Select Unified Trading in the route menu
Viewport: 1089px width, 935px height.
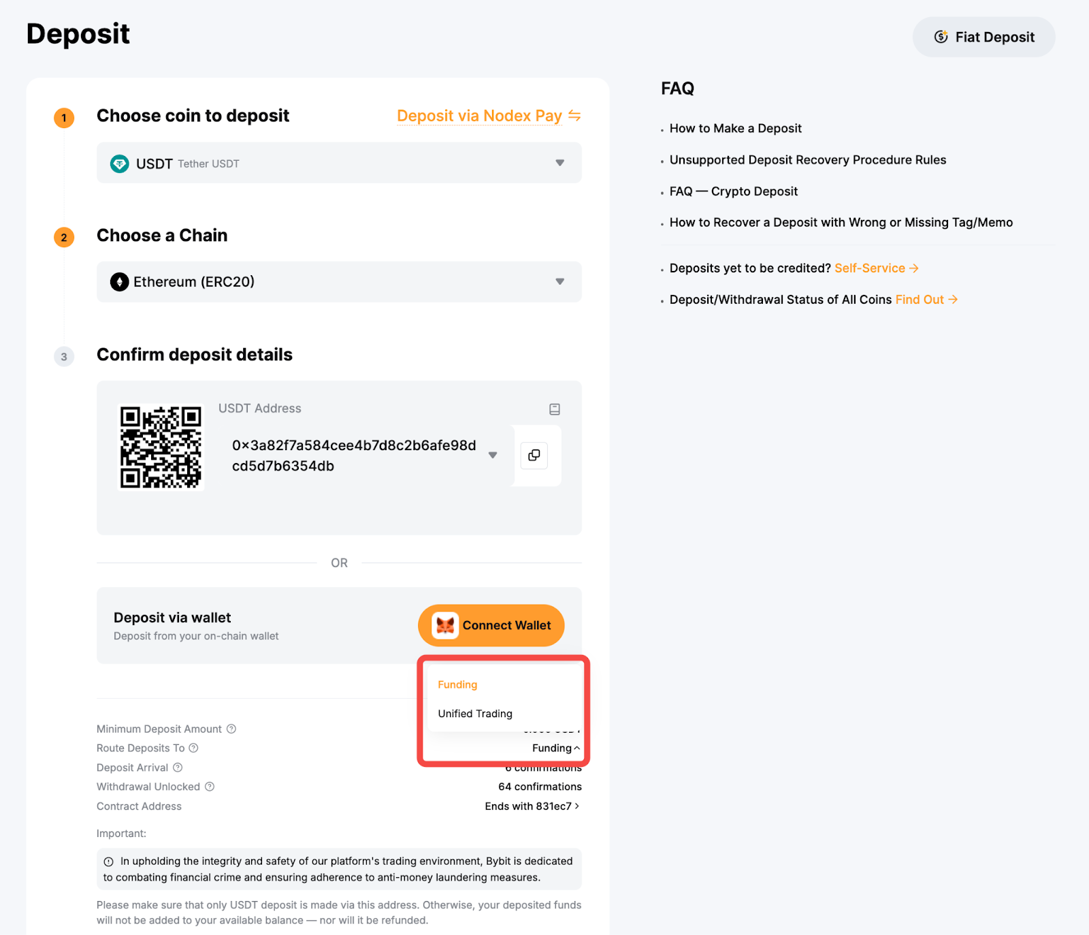475,714
